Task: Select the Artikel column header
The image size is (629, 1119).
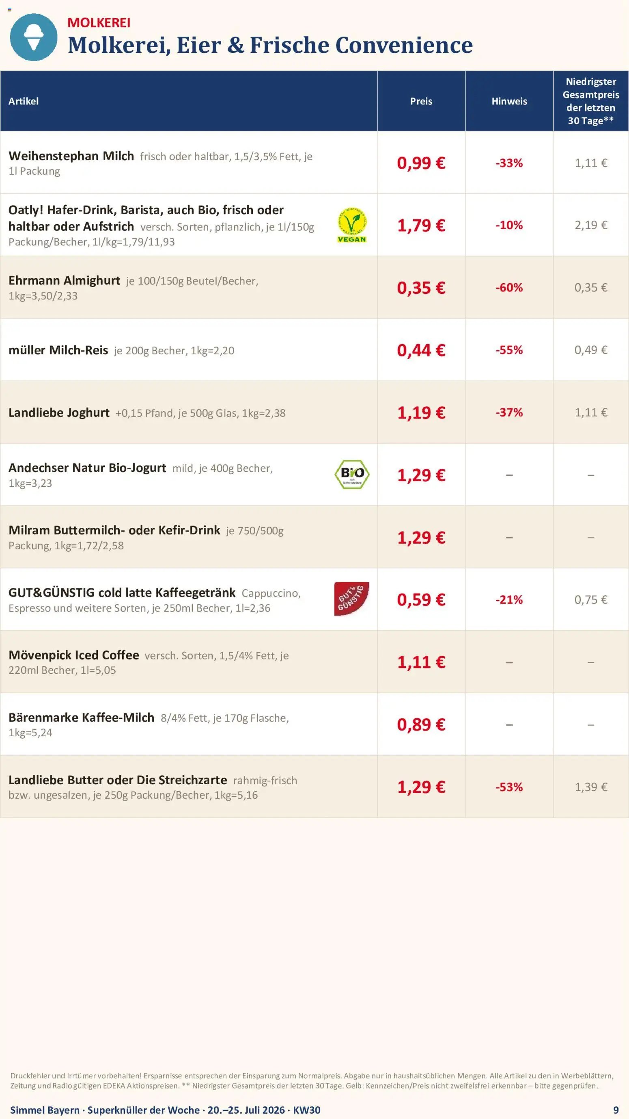Action: 24,101
